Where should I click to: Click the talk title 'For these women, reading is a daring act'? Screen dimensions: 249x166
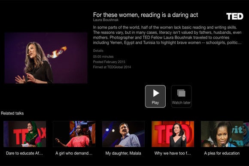click(x=146, y=15)
